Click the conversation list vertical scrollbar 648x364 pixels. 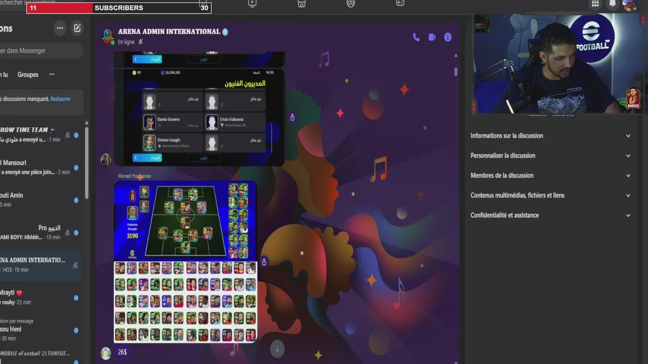(x=86, y=162)
